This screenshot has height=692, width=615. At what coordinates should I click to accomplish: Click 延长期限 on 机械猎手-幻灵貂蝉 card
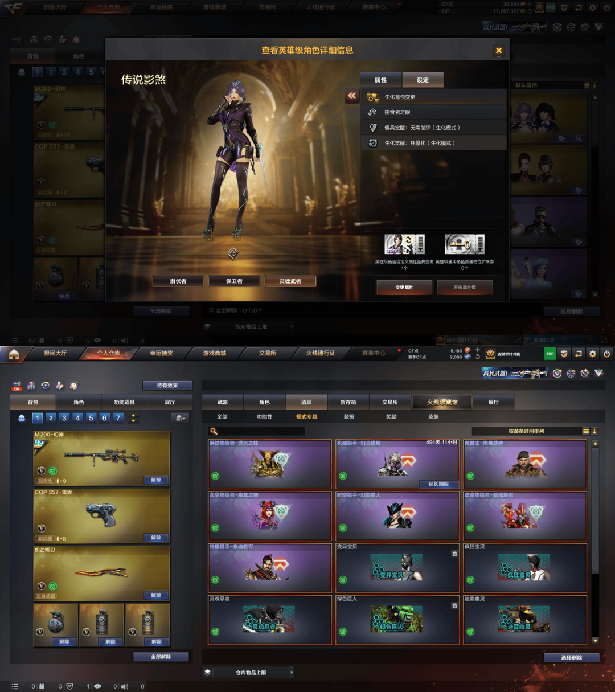[438, 484]
